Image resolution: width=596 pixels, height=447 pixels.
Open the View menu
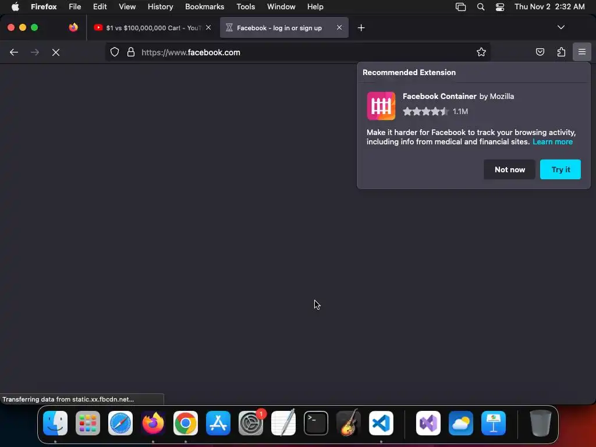[x=127, y=6]
